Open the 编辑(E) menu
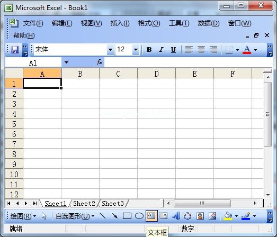Viewport: 277px width, 237px height. pos(62,23)
